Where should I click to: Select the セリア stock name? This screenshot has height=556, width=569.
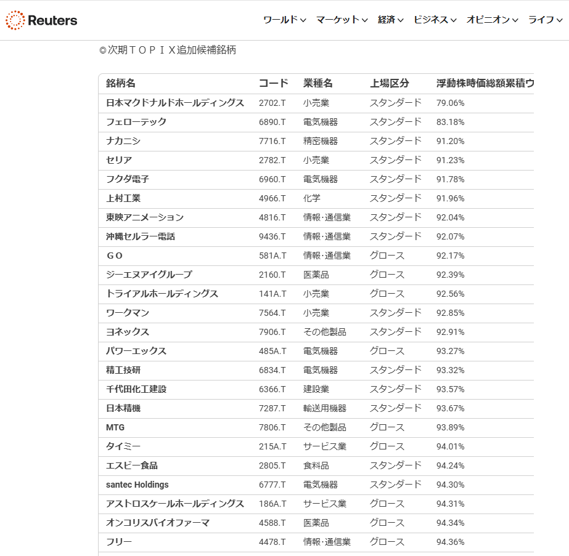[118, 160]
